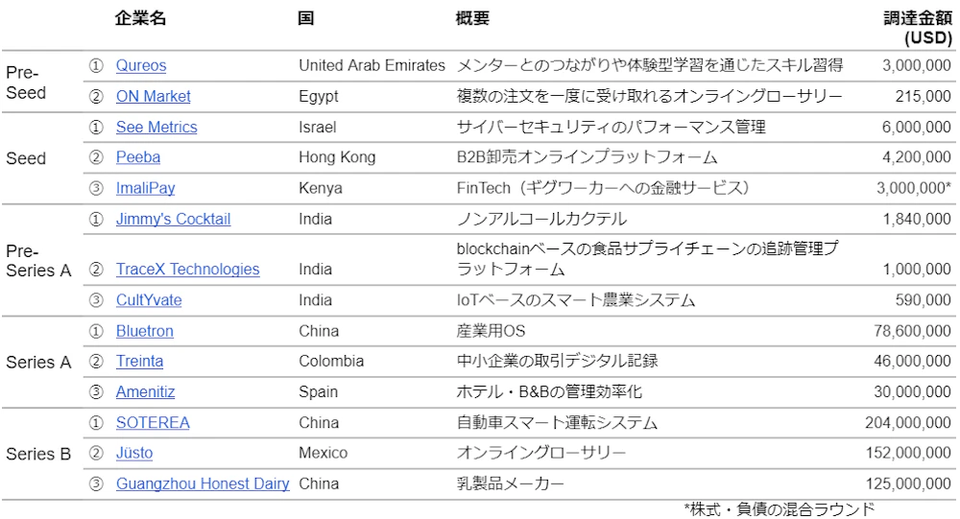960x519 pixels.
Task: Visit the Jimmy's Cocktail link
Action: [173, 220]
